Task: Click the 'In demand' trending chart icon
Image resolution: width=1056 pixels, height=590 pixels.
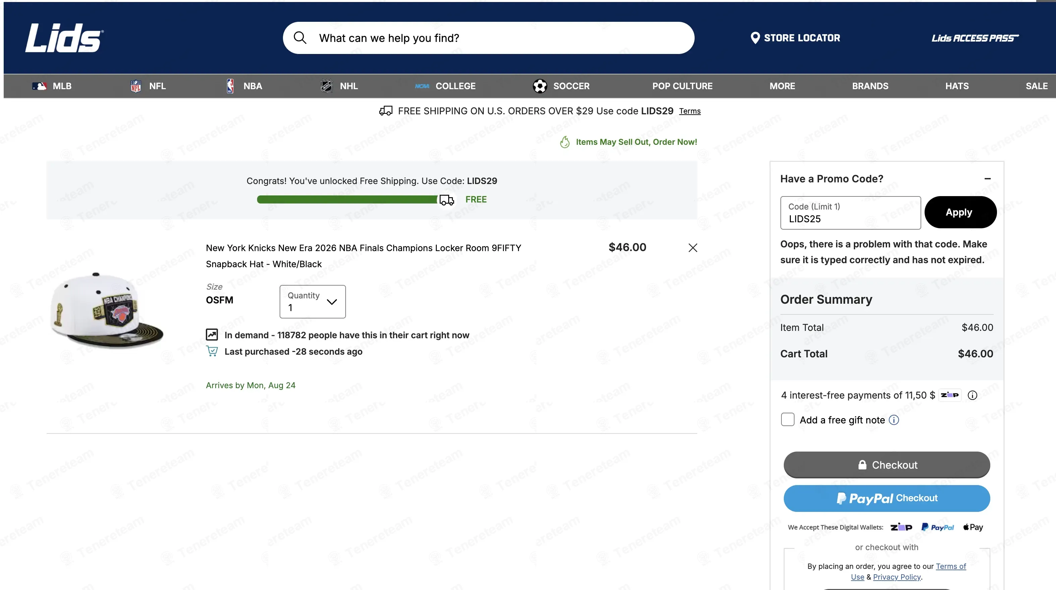Action: [212, 335]
